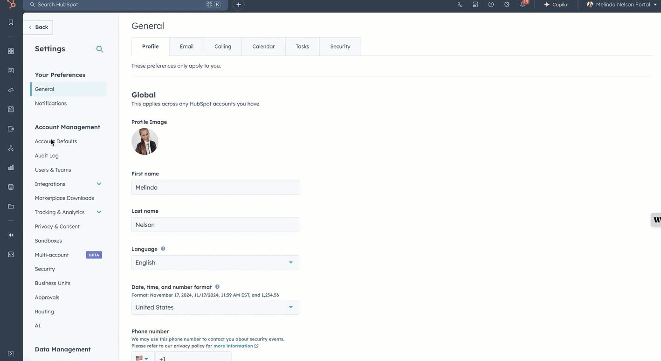Expand Tracking & Analytics section

(99, 212)
